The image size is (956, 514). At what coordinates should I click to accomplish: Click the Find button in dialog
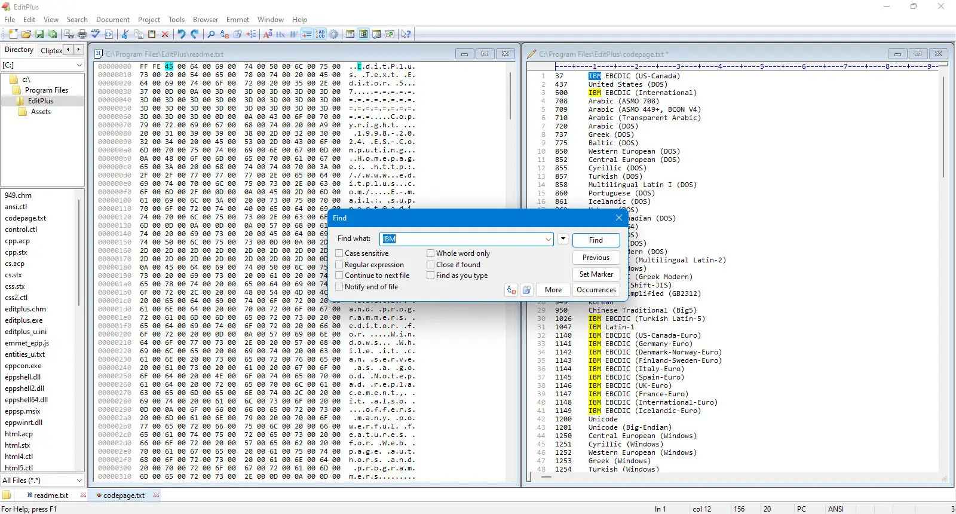coord(596,240)
